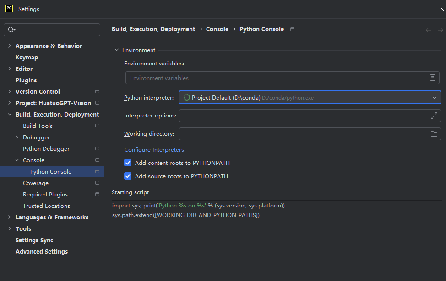
Task: Click the 'import sys; print' script line
Action: (198, 206)
